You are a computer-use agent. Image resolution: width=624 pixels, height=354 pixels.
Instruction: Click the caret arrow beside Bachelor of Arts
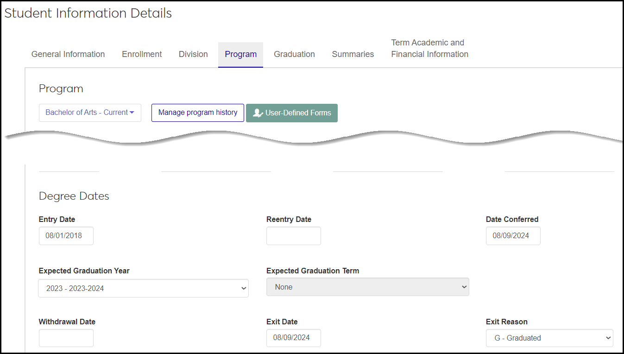coord(132,113)
